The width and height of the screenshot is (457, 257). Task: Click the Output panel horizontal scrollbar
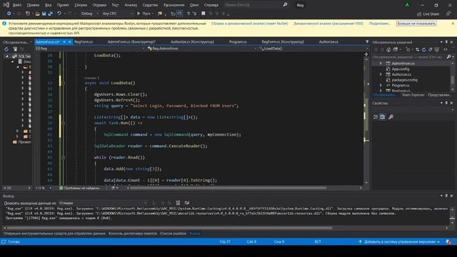tap(170, 228)
